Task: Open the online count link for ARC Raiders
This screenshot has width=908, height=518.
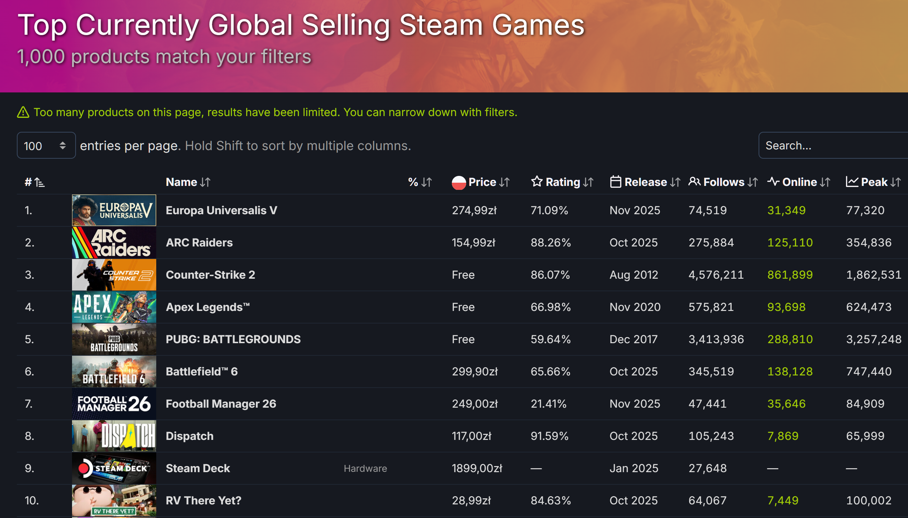Action: coord(790,243)
